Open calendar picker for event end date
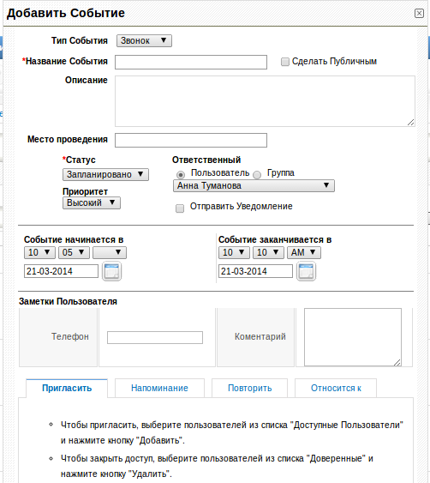The image size is (430, 483). (x=306, y=271)
